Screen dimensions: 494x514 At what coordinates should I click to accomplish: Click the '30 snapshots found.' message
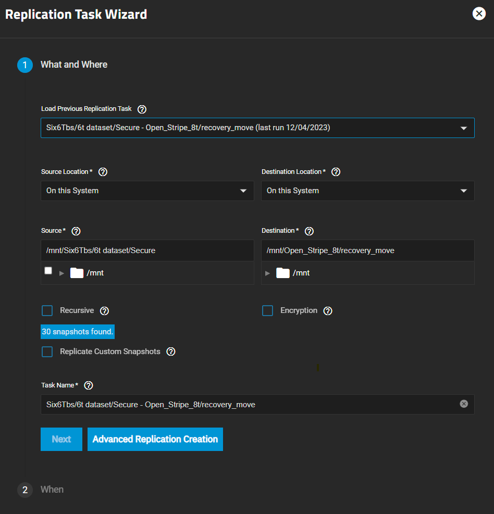tap(78, 332)
